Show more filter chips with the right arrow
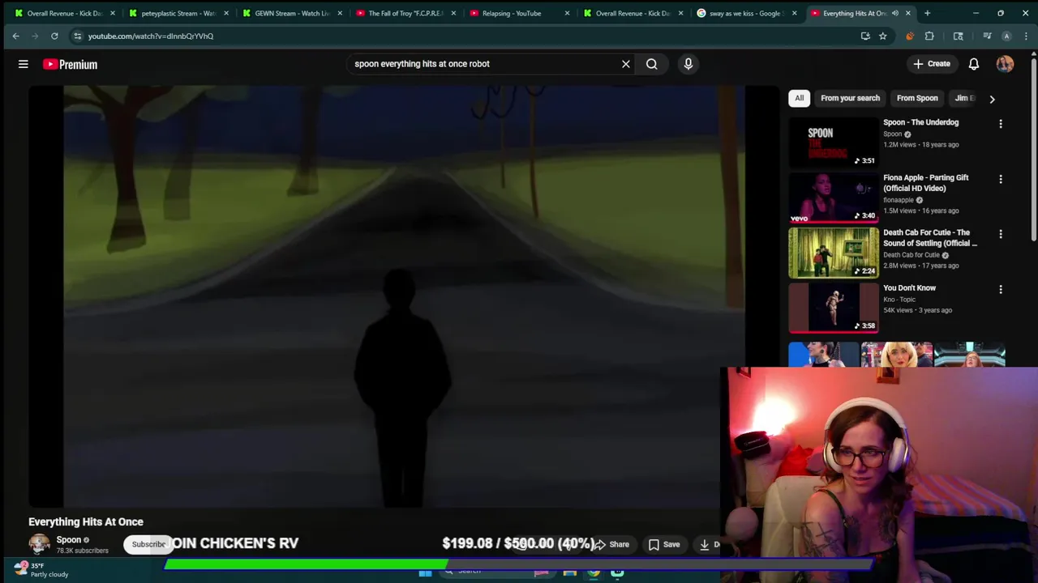The height and width of the screenshot is (583, 1038). click(992, 99)
